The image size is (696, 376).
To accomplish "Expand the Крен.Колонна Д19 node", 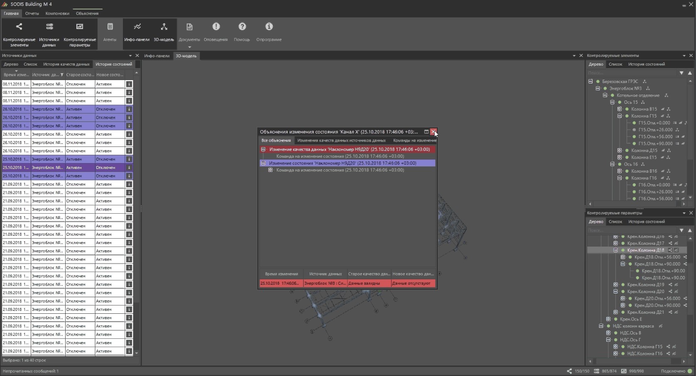I will [x=615, y=285].
